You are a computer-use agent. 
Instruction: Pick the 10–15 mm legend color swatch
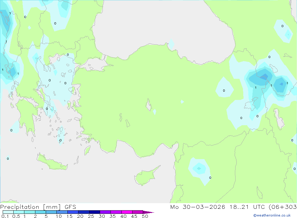[62, 212]
